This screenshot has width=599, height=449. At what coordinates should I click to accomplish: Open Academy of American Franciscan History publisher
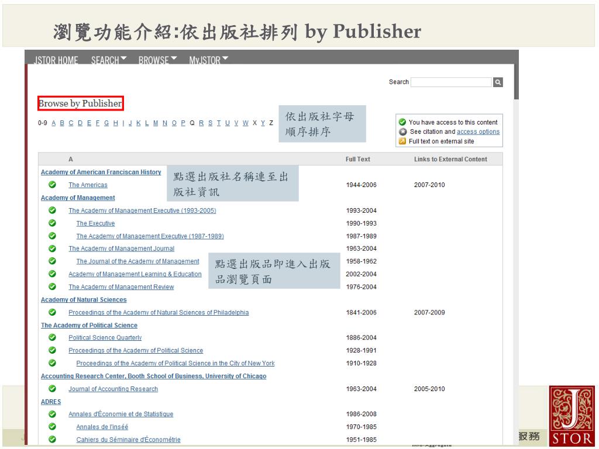(x=101, y=172)
